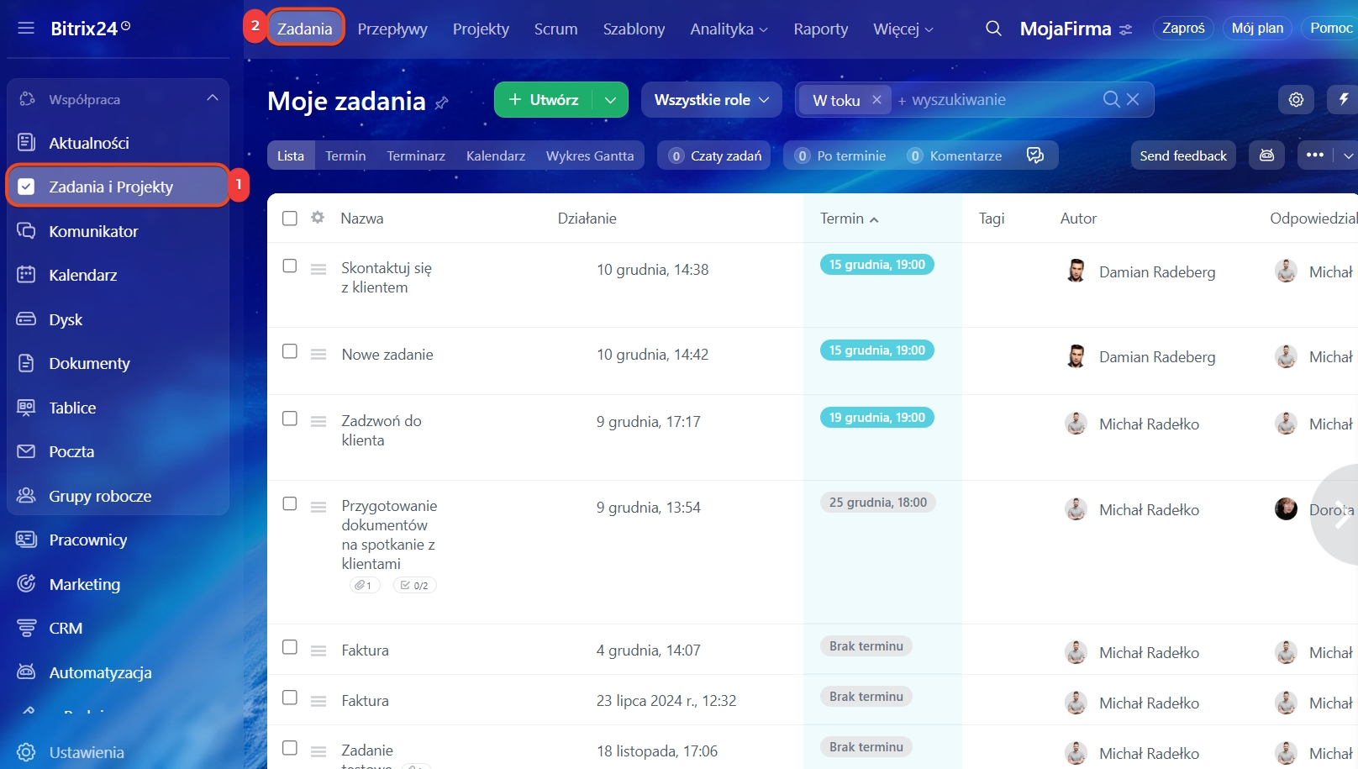This screenshot has width=1358, height=769.
Task: Open column settings gear in table header
Action: pos(318,218)
